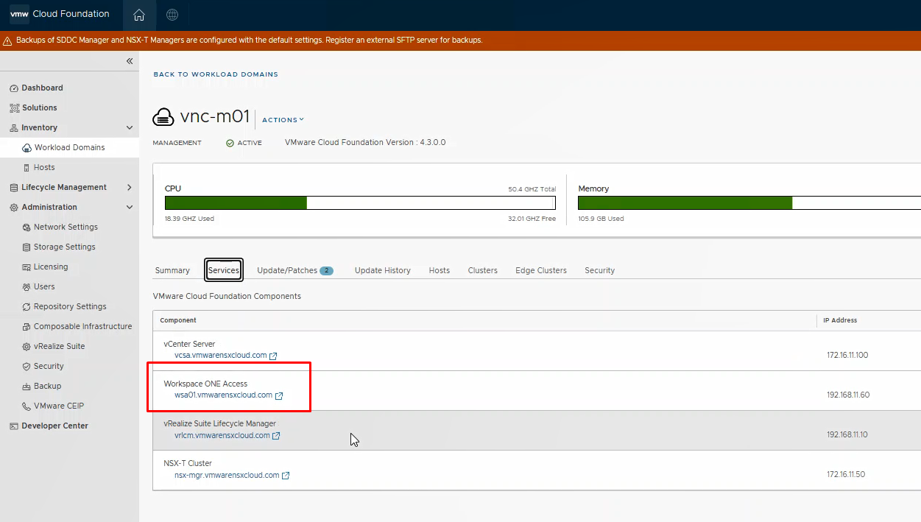Click external link icon beside wsa01.vmwarensxcloud.com
921x522 pixels.
point(279,395)
